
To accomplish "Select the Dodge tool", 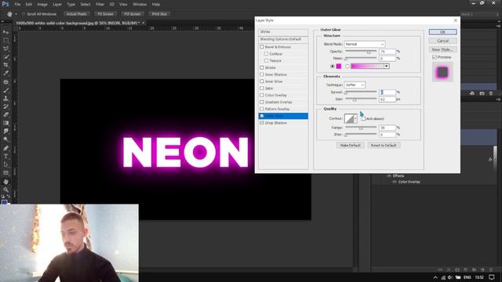I will [x=5, y=139].
